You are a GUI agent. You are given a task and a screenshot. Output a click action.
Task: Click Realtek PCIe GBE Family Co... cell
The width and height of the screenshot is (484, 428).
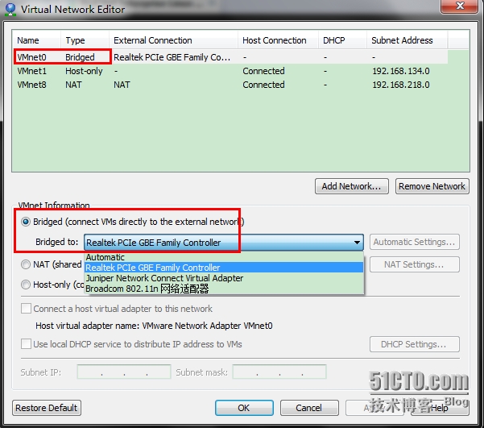pyautogui.click(x=172, y=57)
